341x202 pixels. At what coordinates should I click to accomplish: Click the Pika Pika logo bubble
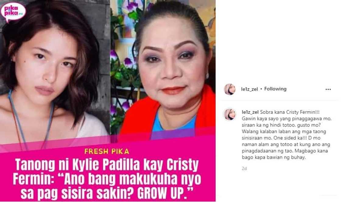[13, 12]
